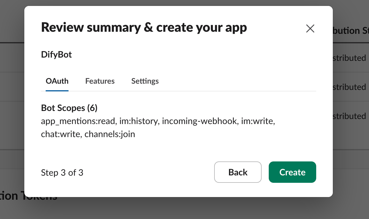
Task: Click the Step 3 of 3 indicator
Action: [62, 172]
